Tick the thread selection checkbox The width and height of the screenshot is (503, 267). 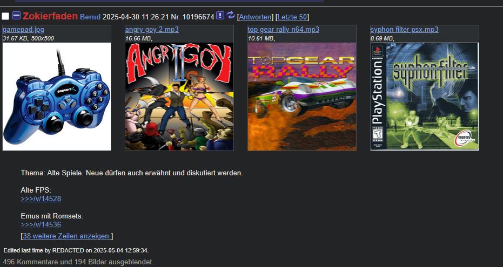(x=5, y=16)
